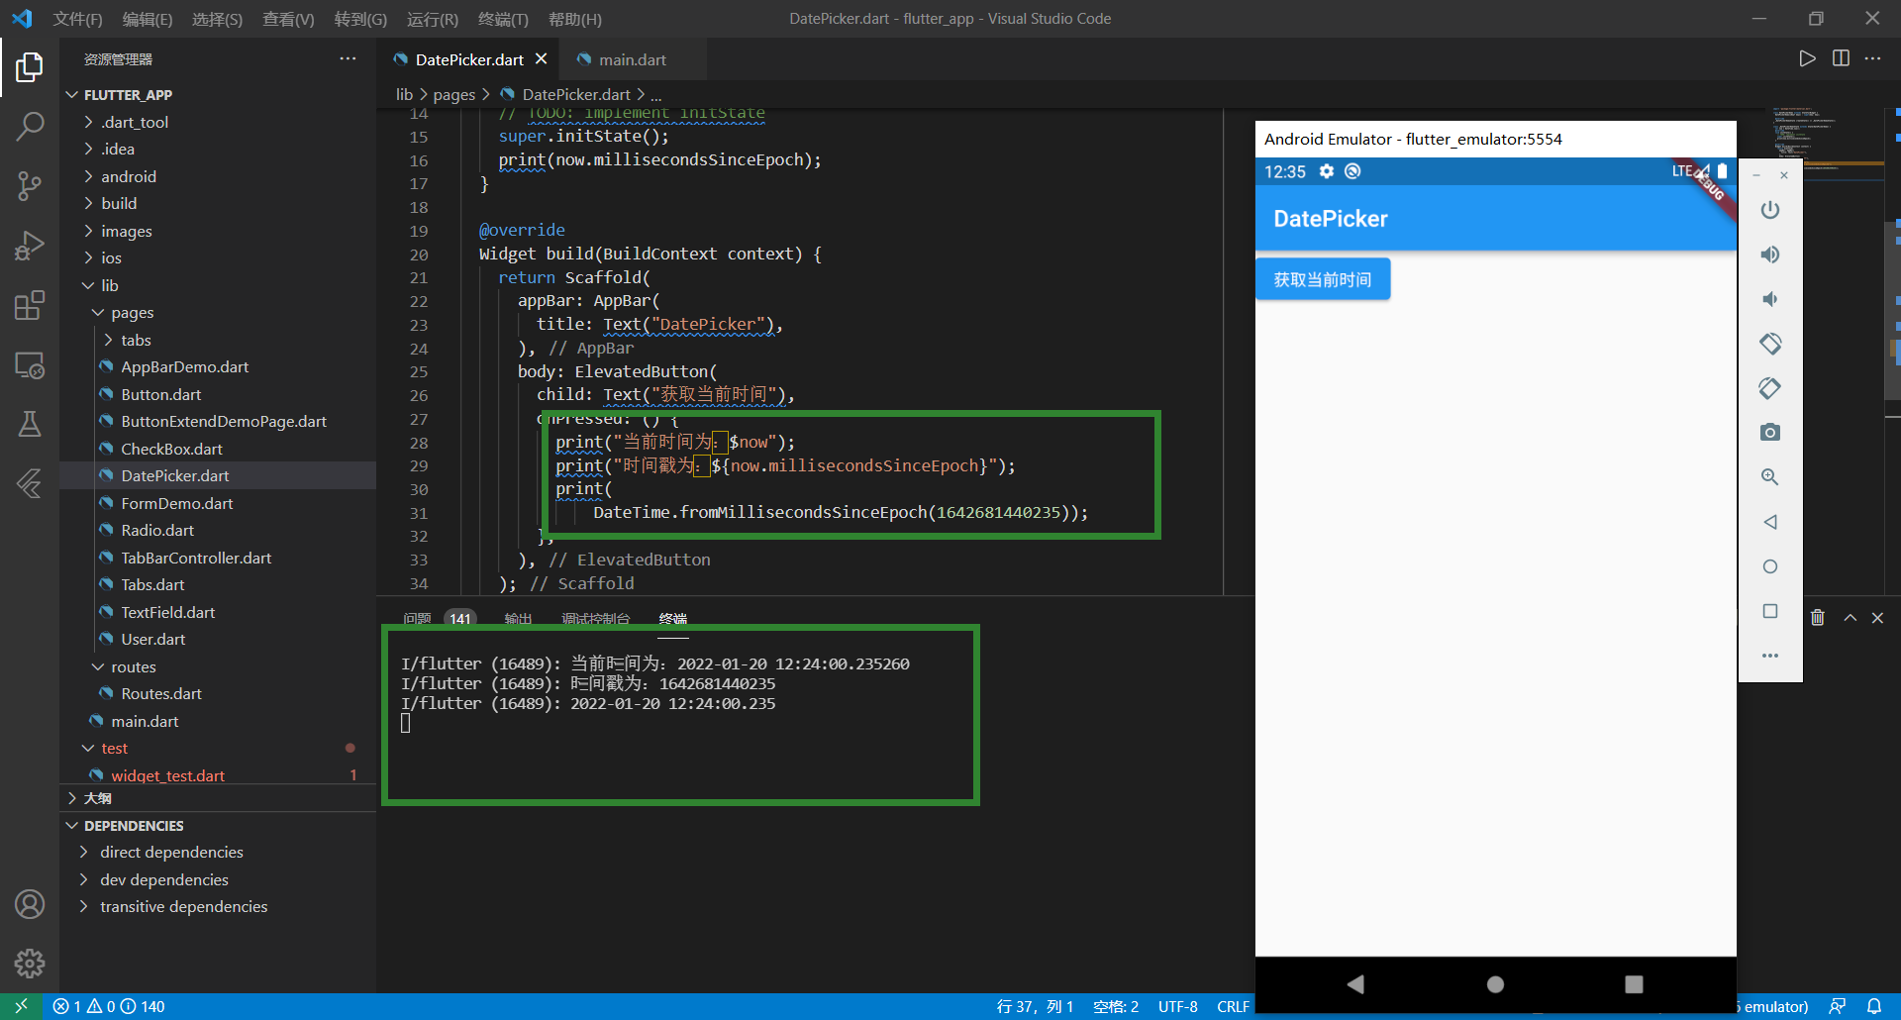Expand the images folder
The height and width of the screenshot is (1020, 1901).
pyautogui.click(x=127, y=231)
